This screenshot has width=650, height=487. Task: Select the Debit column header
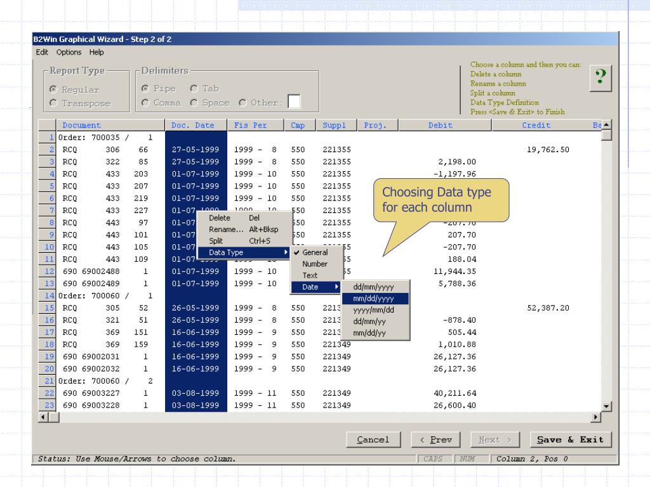[445, 125]
